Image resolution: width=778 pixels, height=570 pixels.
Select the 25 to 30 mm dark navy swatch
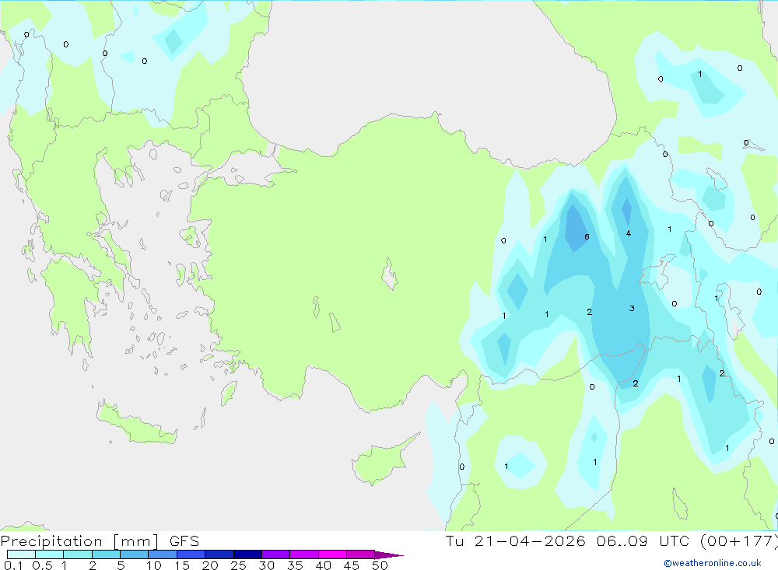pyautogui.click(x=247, y=554)
